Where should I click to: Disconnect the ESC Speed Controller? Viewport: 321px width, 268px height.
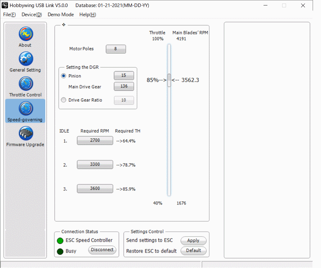102,250
